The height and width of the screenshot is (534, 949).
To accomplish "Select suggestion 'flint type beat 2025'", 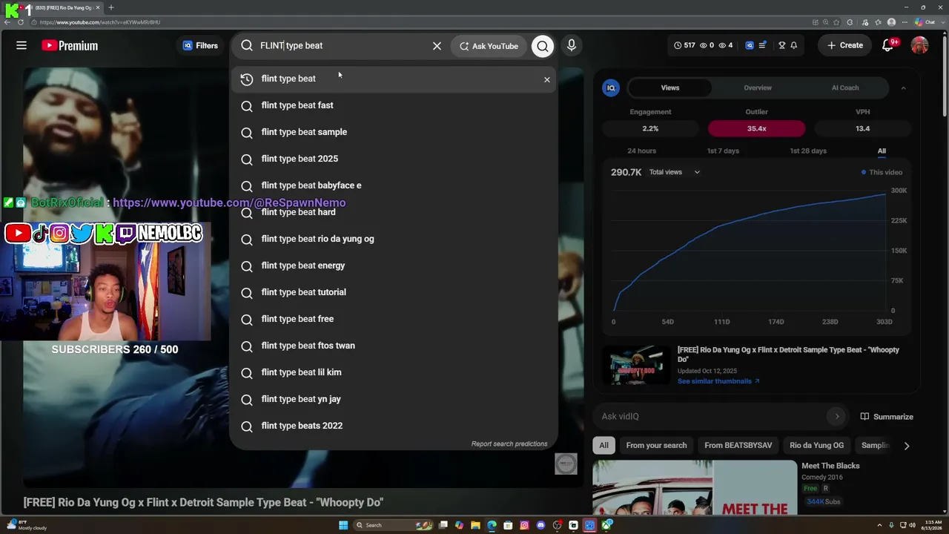I will (x=394, y=159).
